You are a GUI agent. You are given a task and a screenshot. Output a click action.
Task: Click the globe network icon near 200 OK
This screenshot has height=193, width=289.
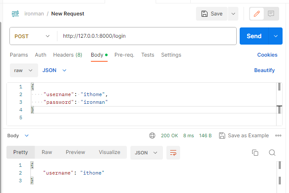pos(152,136)
